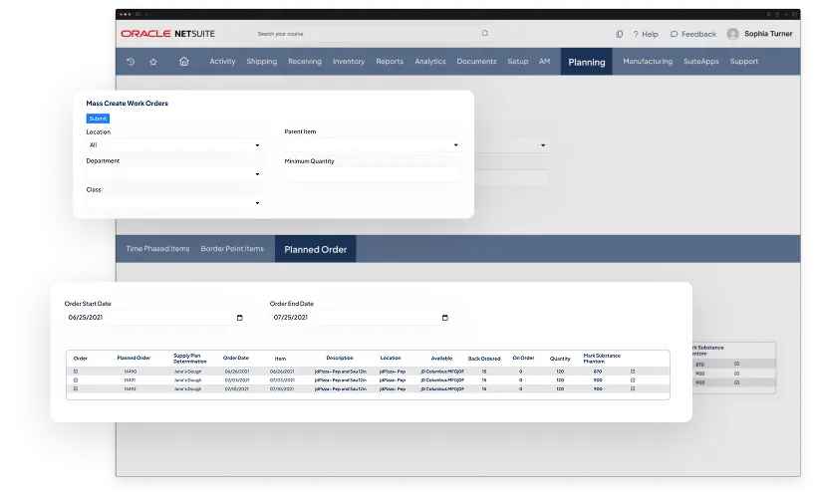Open the Order End Date calendar picker

tap(445, 318)
